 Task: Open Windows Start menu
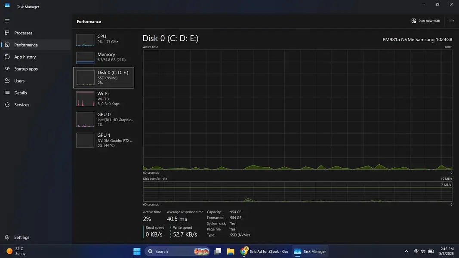click(137, 251)
